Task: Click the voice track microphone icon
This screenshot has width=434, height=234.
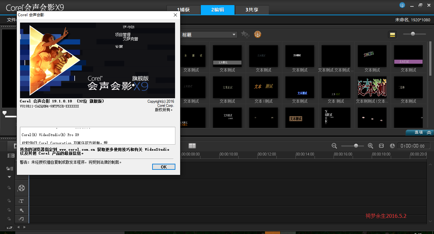Action: [x=21, y=210]
